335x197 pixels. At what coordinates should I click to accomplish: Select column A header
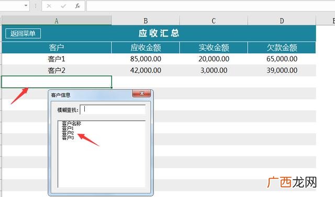[x=57, y=21]
